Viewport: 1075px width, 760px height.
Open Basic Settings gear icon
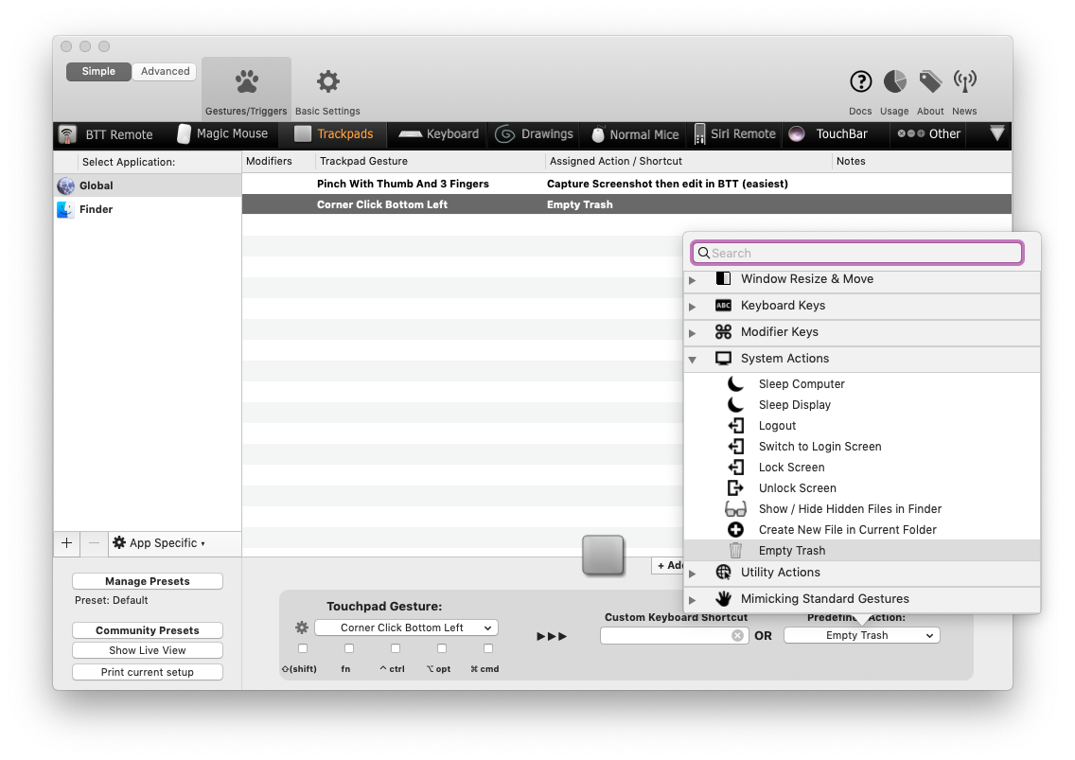[x=327, y=81]
